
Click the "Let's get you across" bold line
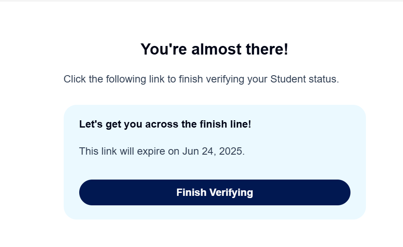point(165,125)
